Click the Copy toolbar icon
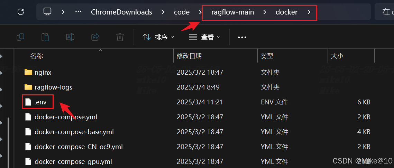The width and height of the screenshot is (394, 168). click(x=20, y=37)
